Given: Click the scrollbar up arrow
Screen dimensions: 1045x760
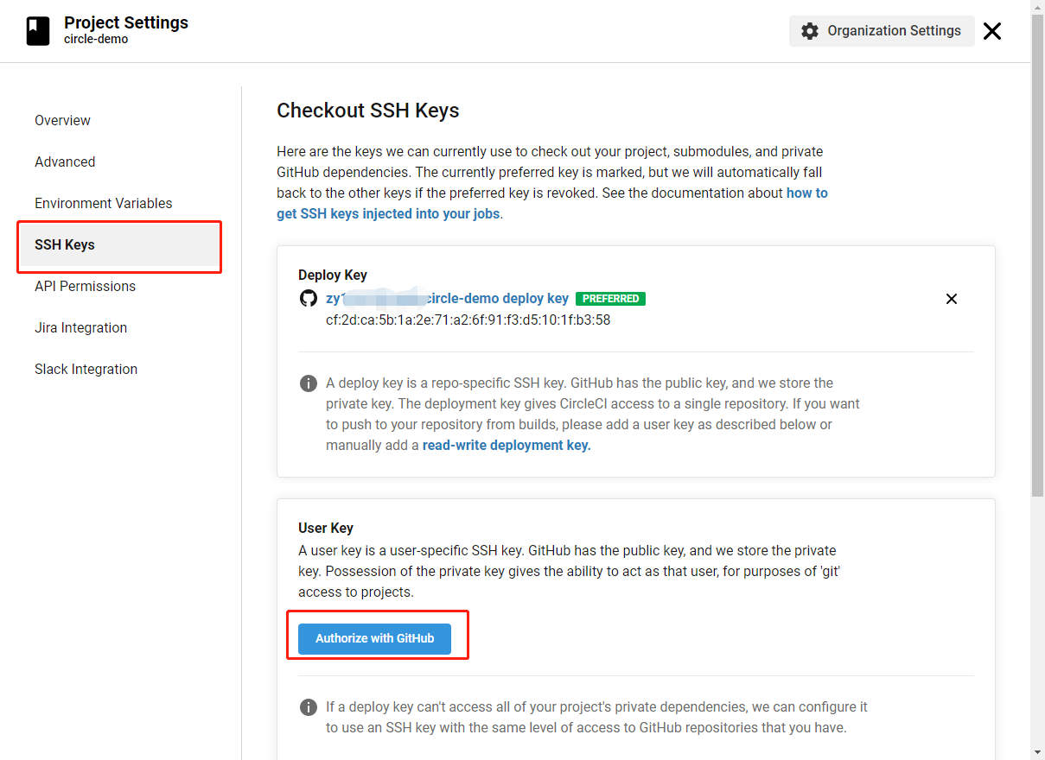Looking at the screenshot, I should point(1037,7).
